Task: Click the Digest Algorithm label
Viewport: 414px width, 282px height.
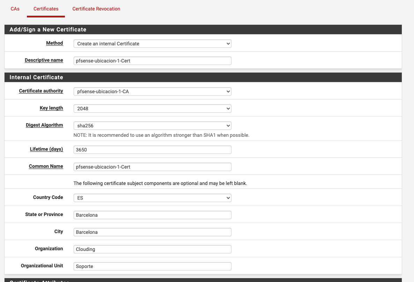Action: 44,125
